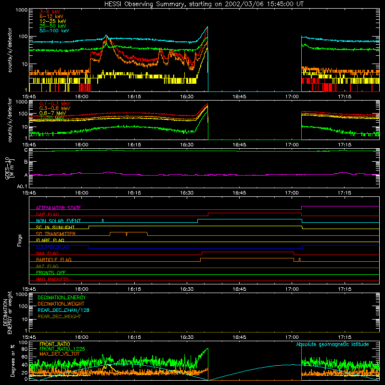385x385 pixels.
Task: Select the 6-12 keV legend label
Action: (x=51, y=16)
